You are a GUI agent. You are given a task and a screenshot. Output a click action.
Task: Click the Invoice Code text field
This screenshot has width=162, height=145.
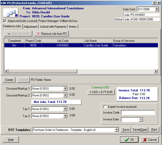pos(138,113)
